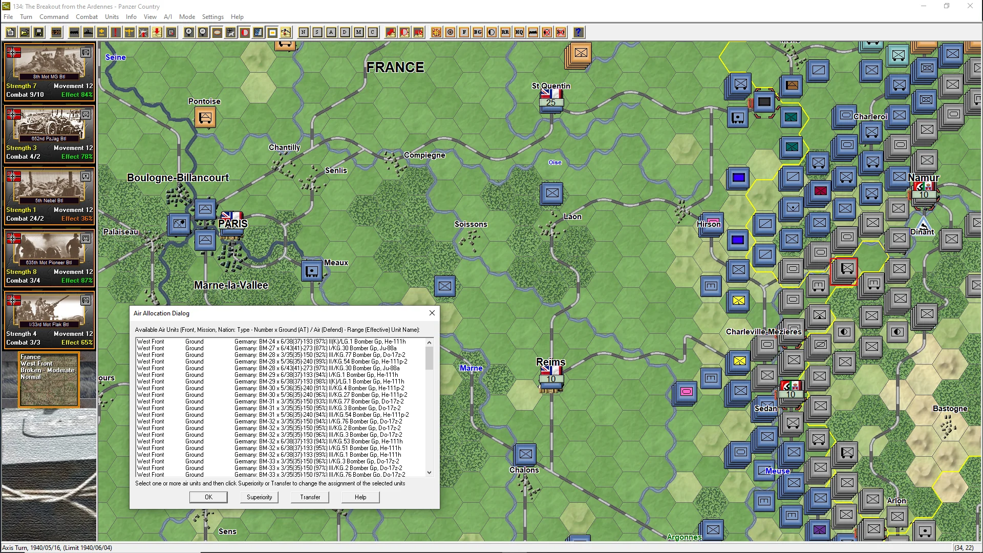Click the orange burst highlight icon

coord(436,32)
